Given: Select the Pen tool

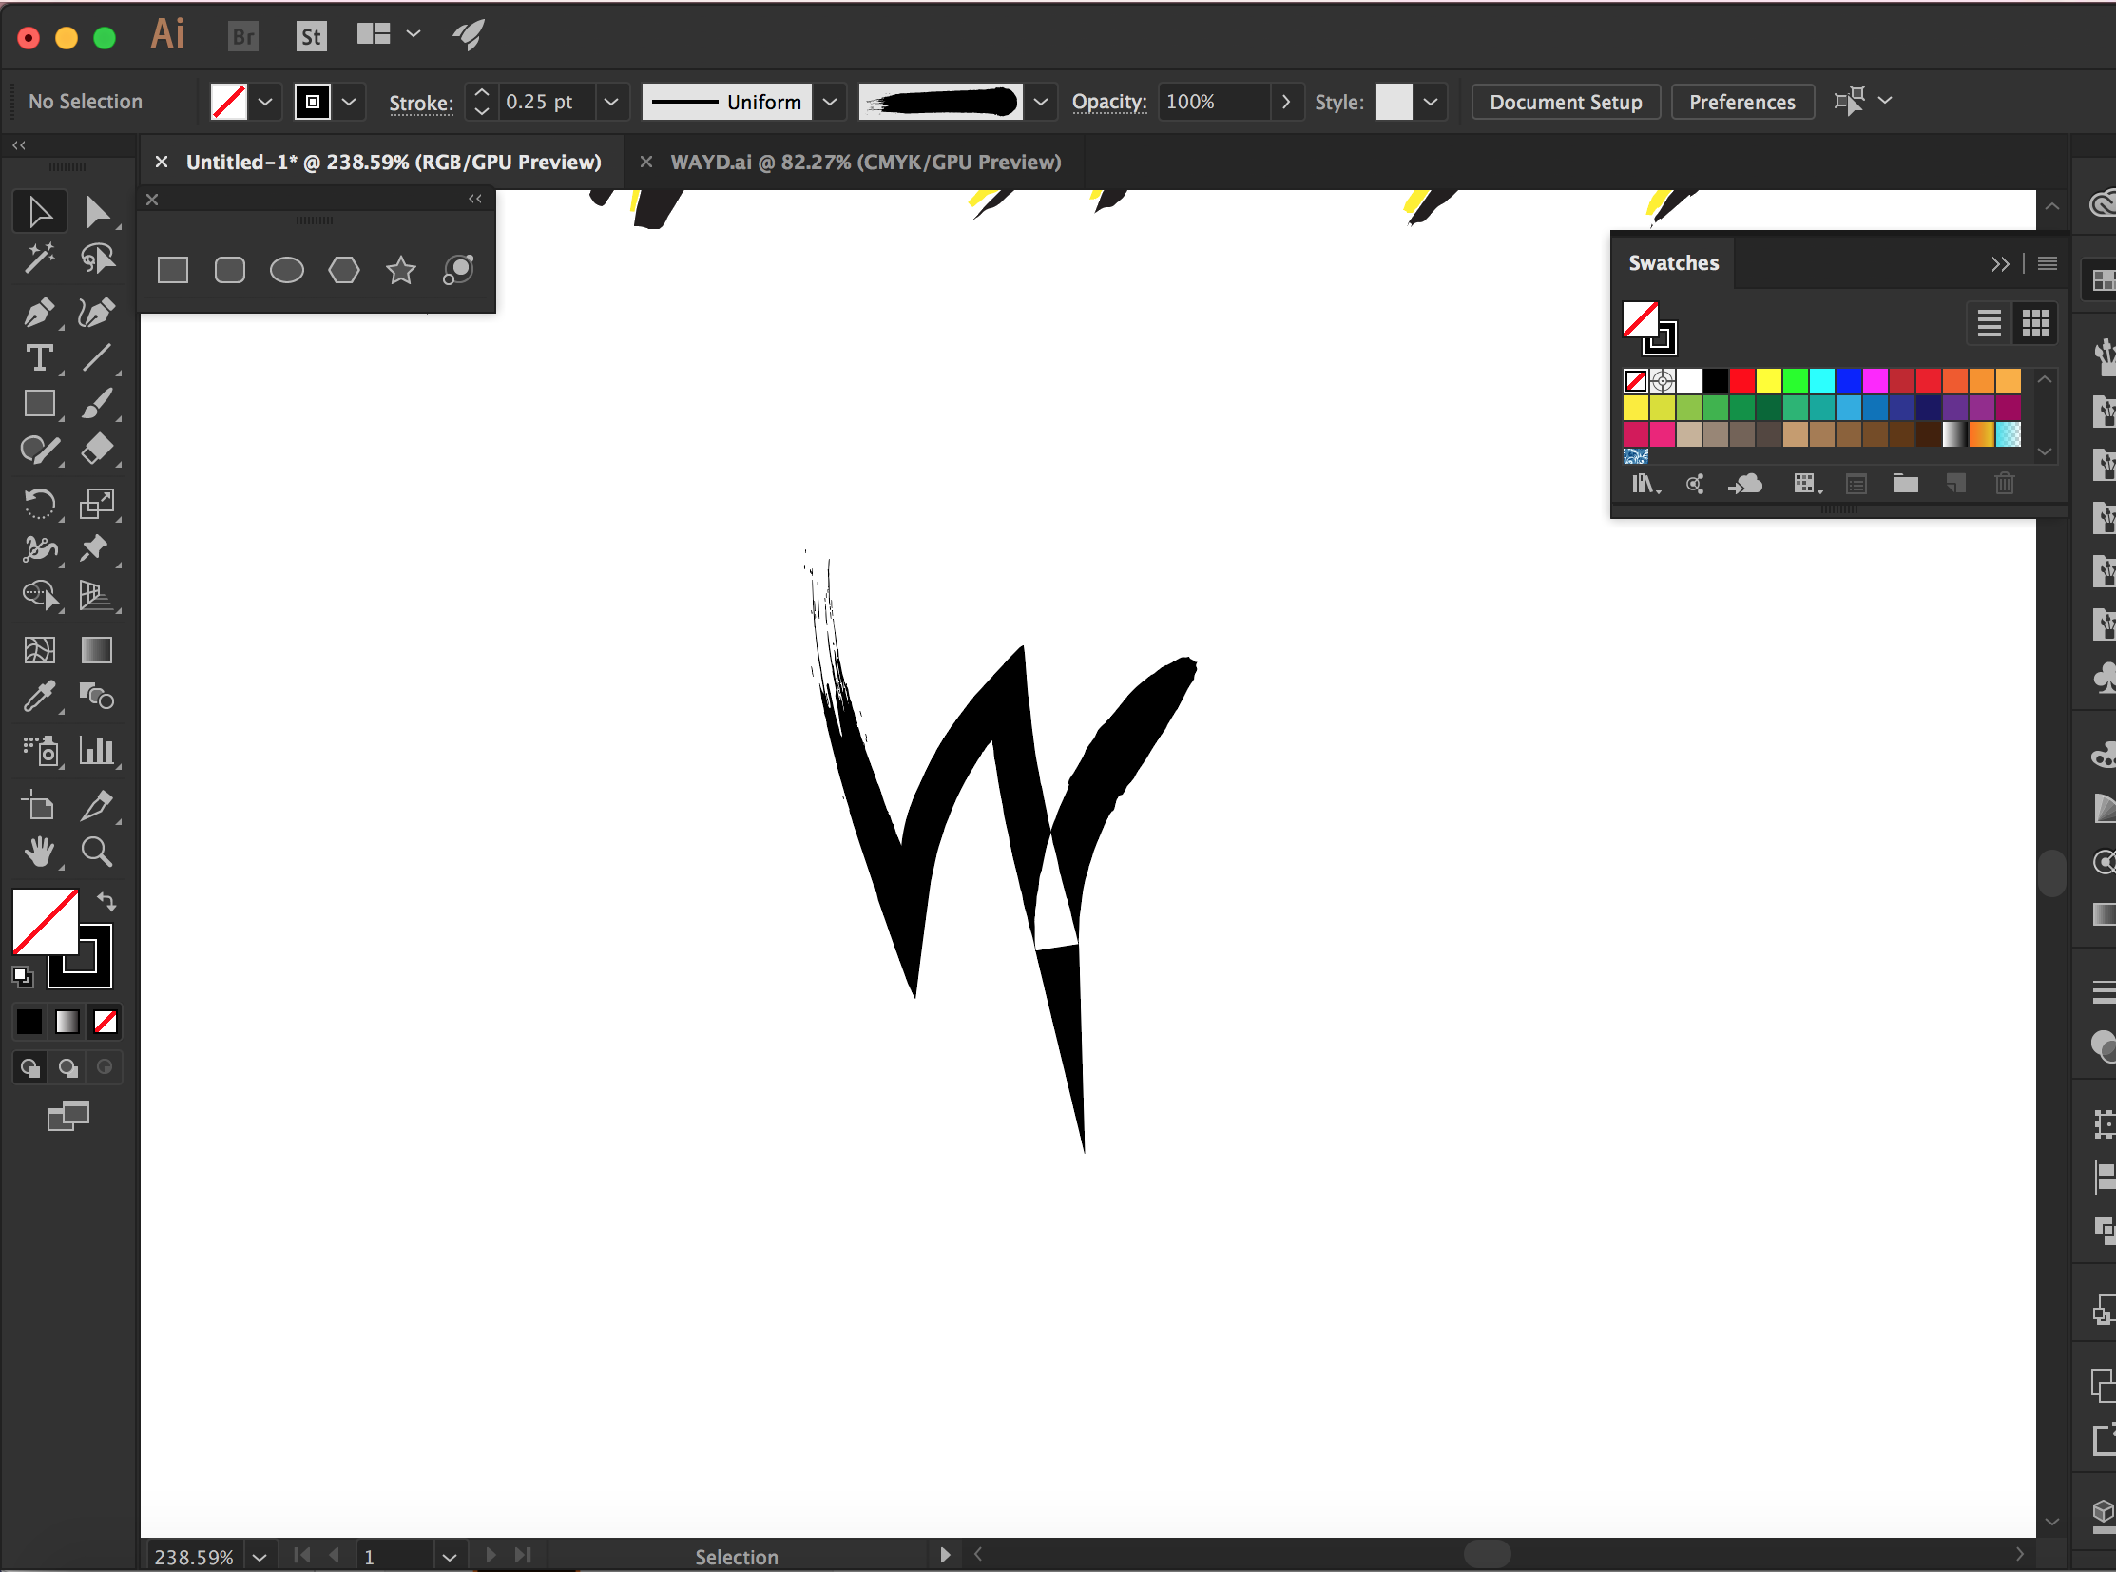Looking at the screenshot, I should click(38, 312).
